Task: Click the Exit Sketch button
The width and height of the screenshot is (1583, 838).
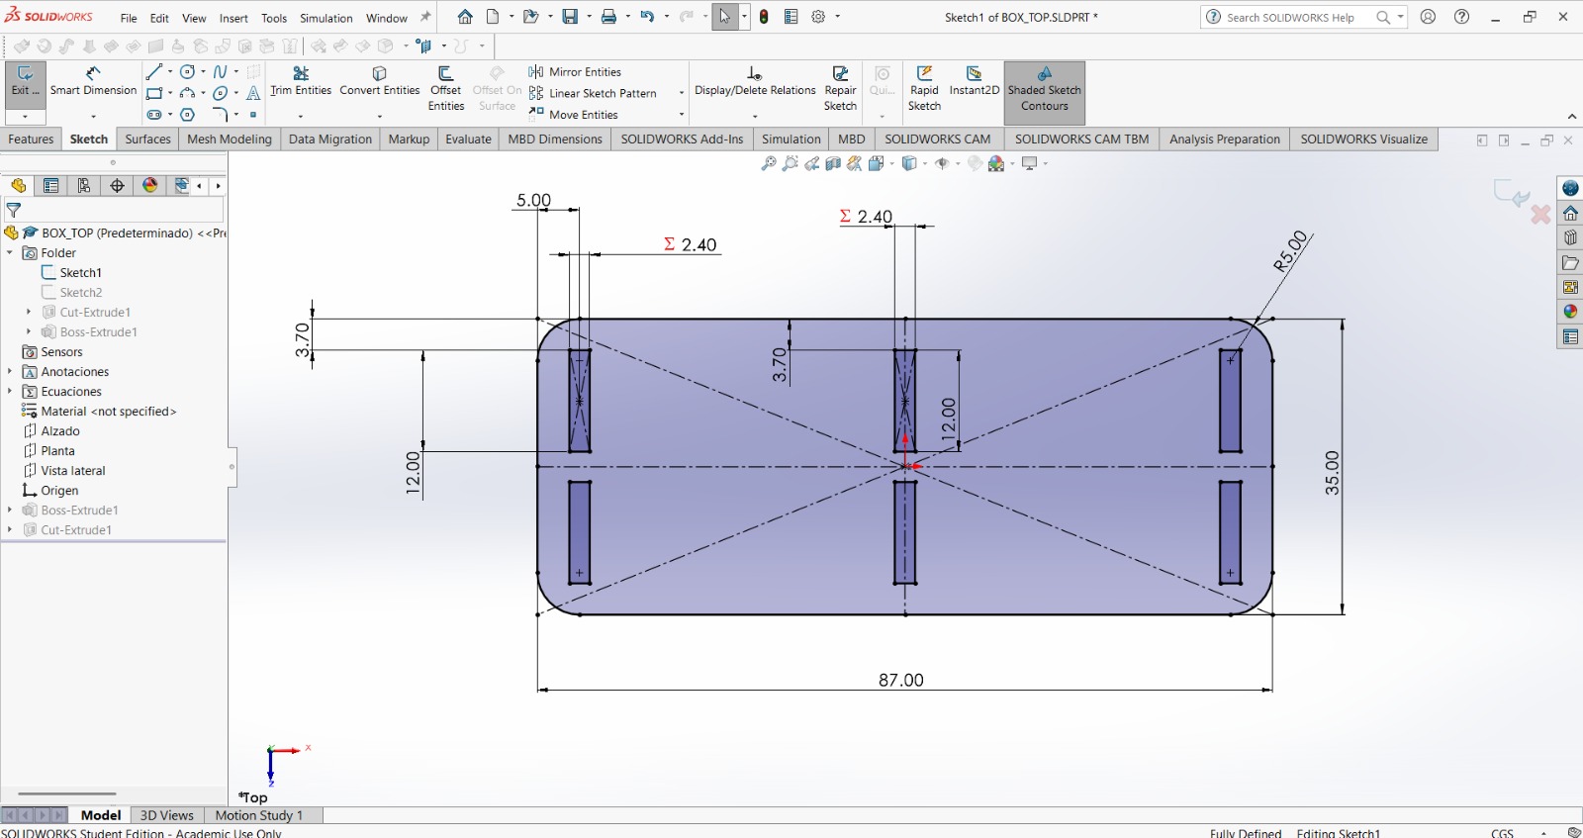Action: point(25,81)
